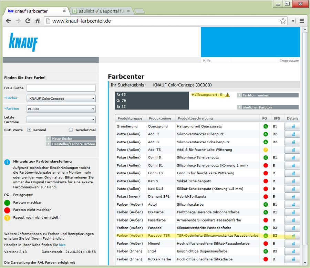Screen dimensions: 310x268
Task: Follow the 'hier' dealer link
Action: [62, 245]
